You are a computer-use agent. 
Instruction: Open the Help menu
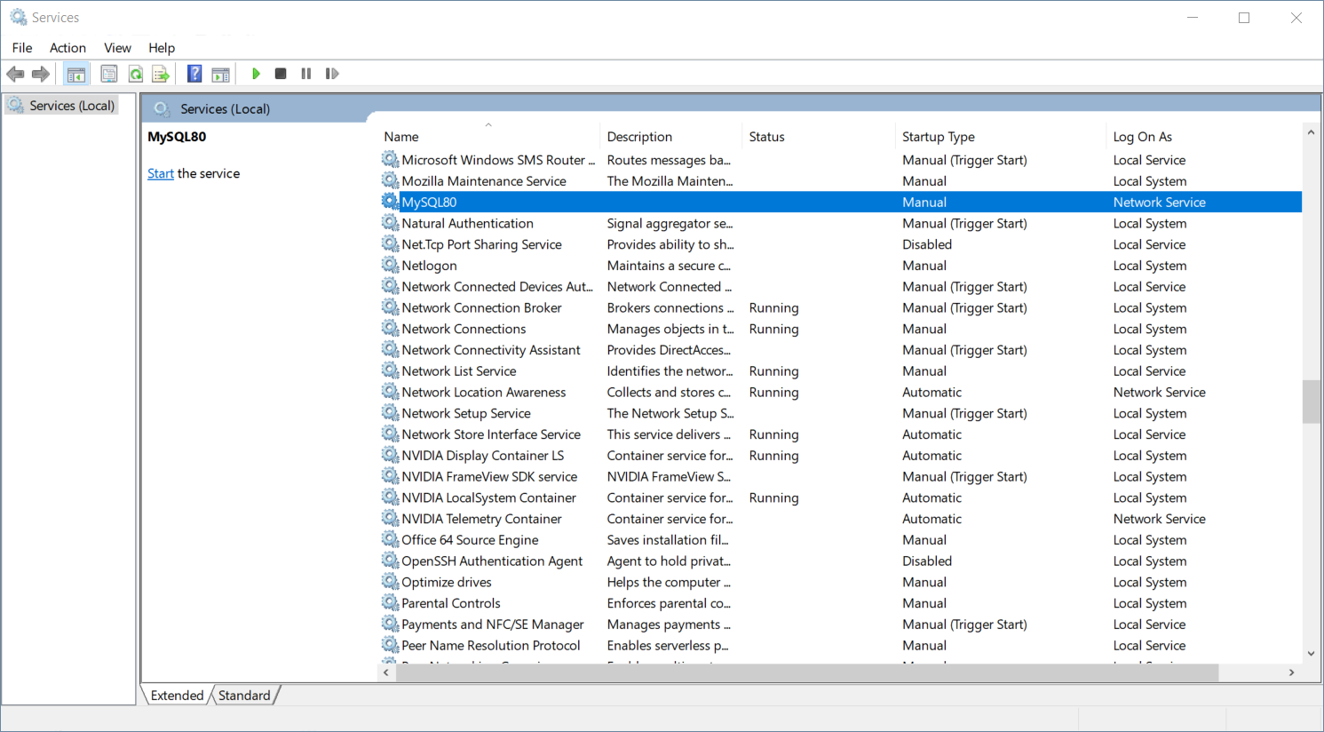[x=162, y=48]
